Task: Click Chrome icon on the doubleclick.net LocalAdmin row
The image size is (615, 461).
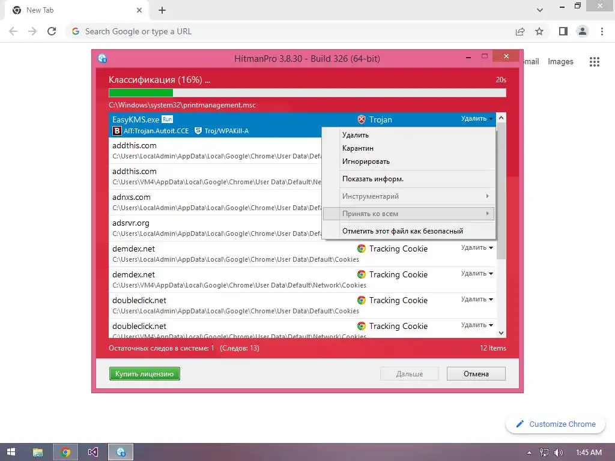Action: (361, 300)
